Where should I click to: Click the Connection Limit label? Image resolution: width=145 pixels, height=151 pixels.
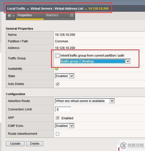[20, 109]
